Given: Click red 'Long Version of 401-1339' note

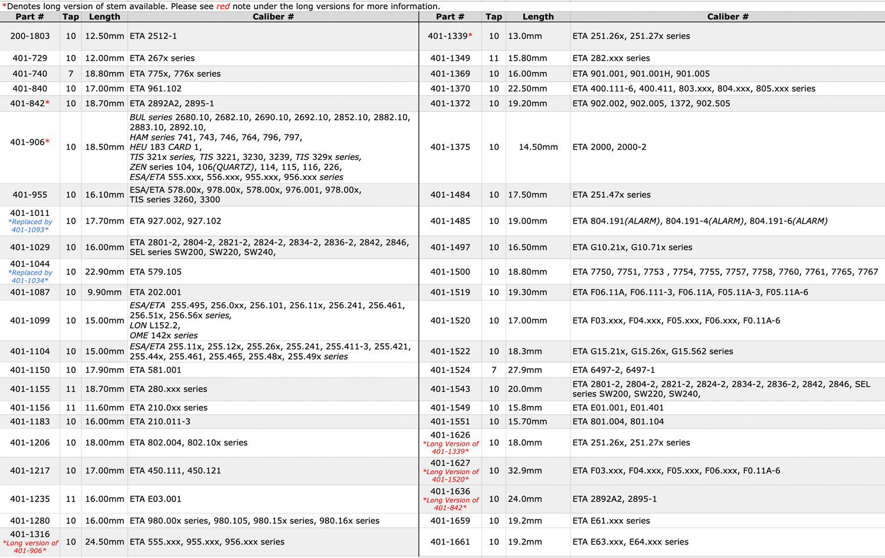Looking at the screenshot, I should coord(451,448).
